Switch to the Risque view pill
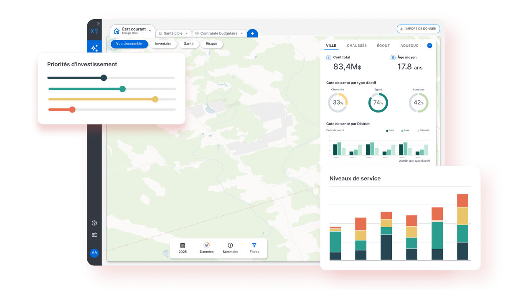518x290 pixels. [211, 44]
